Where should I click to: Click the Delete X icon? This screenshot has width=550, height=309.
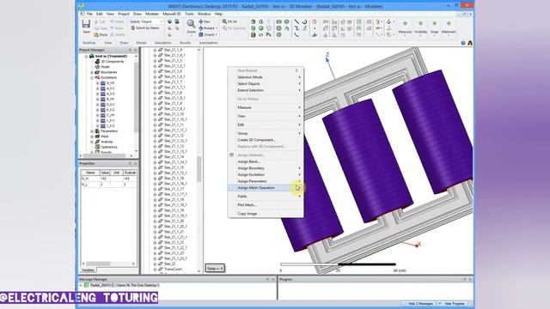tap(113, 34)
